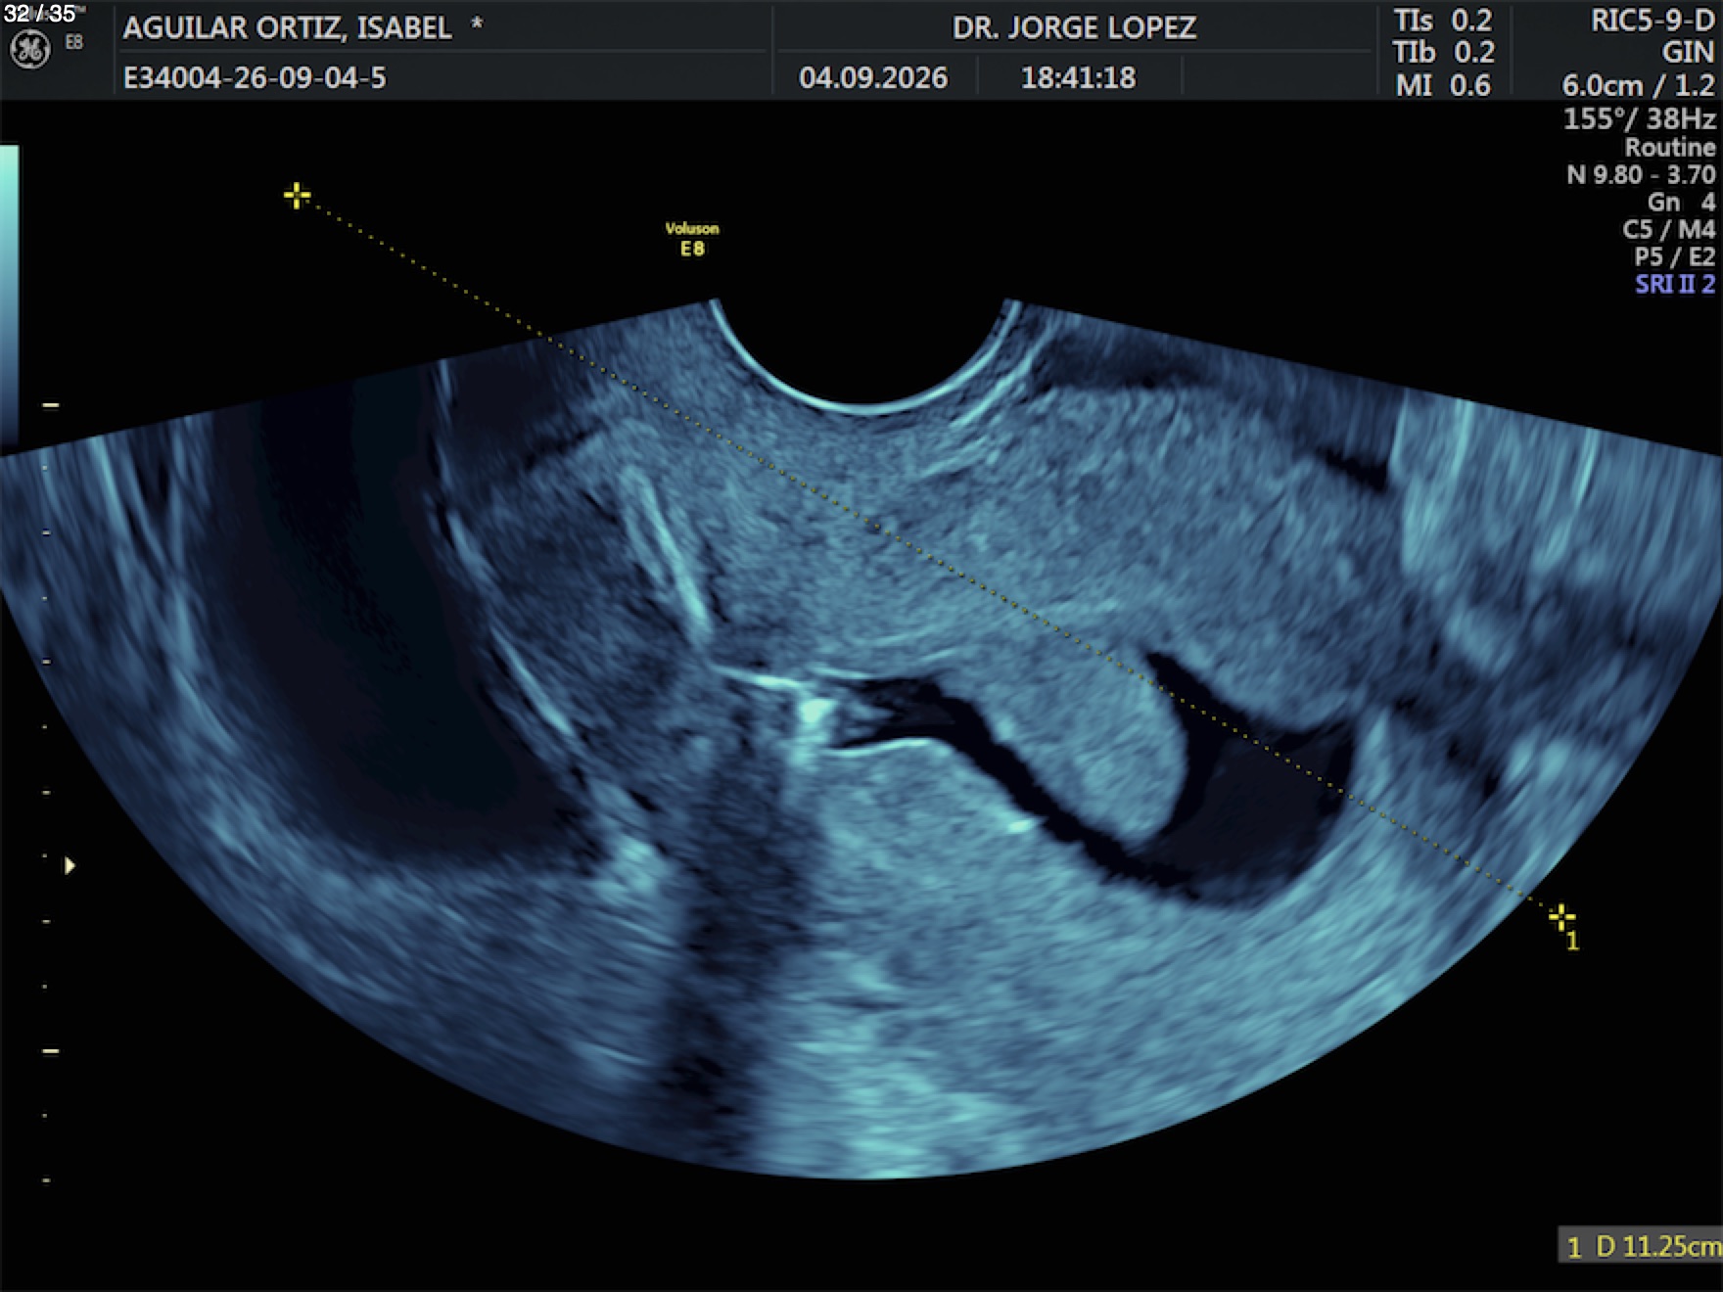Click the asterisk next to patient name

click(477, 24)
